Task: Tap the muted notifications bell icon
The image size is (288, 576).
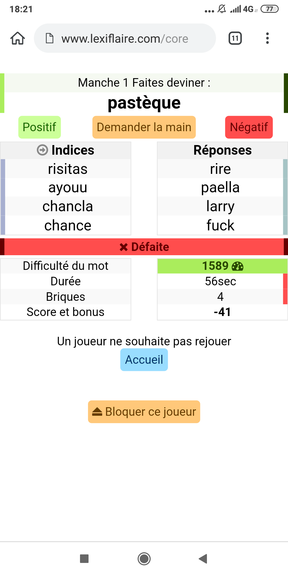Action: [x=222, y=9]
